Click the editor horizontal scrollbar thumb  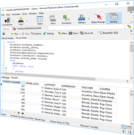pyautogui.click(x=49, y=76)
